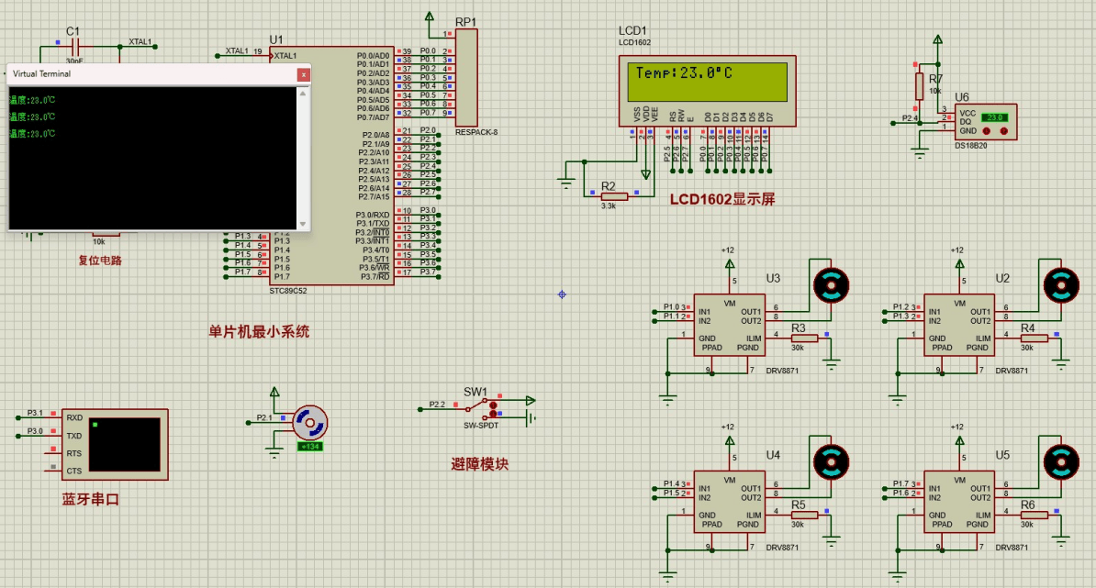Toggle SW1 switch with its lower actuator button

(x=494, y=414)
